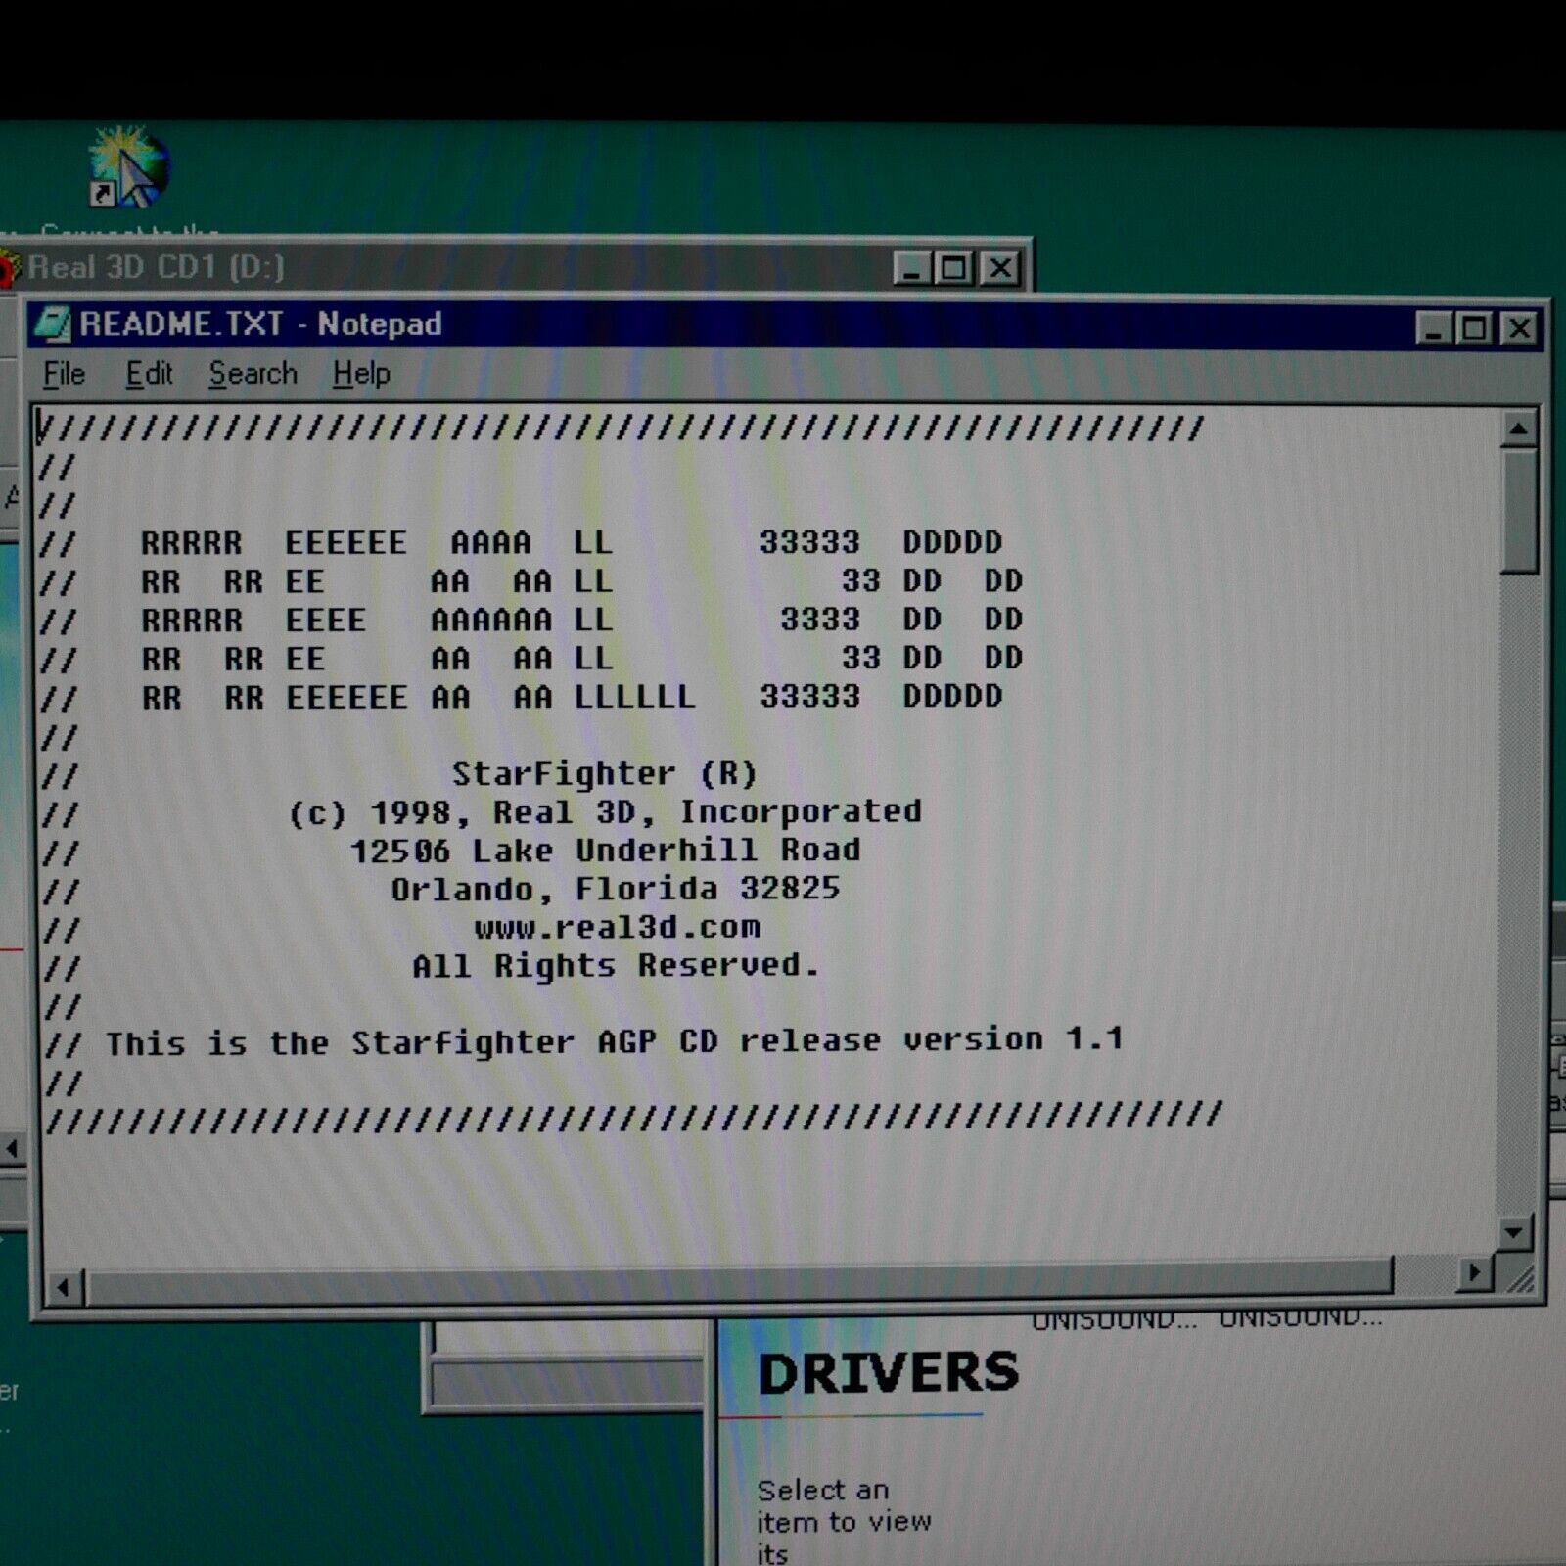Close the Real 3D CD1 (D:) window
This screenshot has width=1566, height=1566.
(x=1000, y=268)
